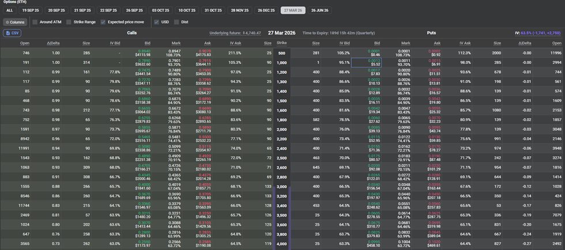
Task: Click the Underlying future price link
Action: click(x=235, y=33)
